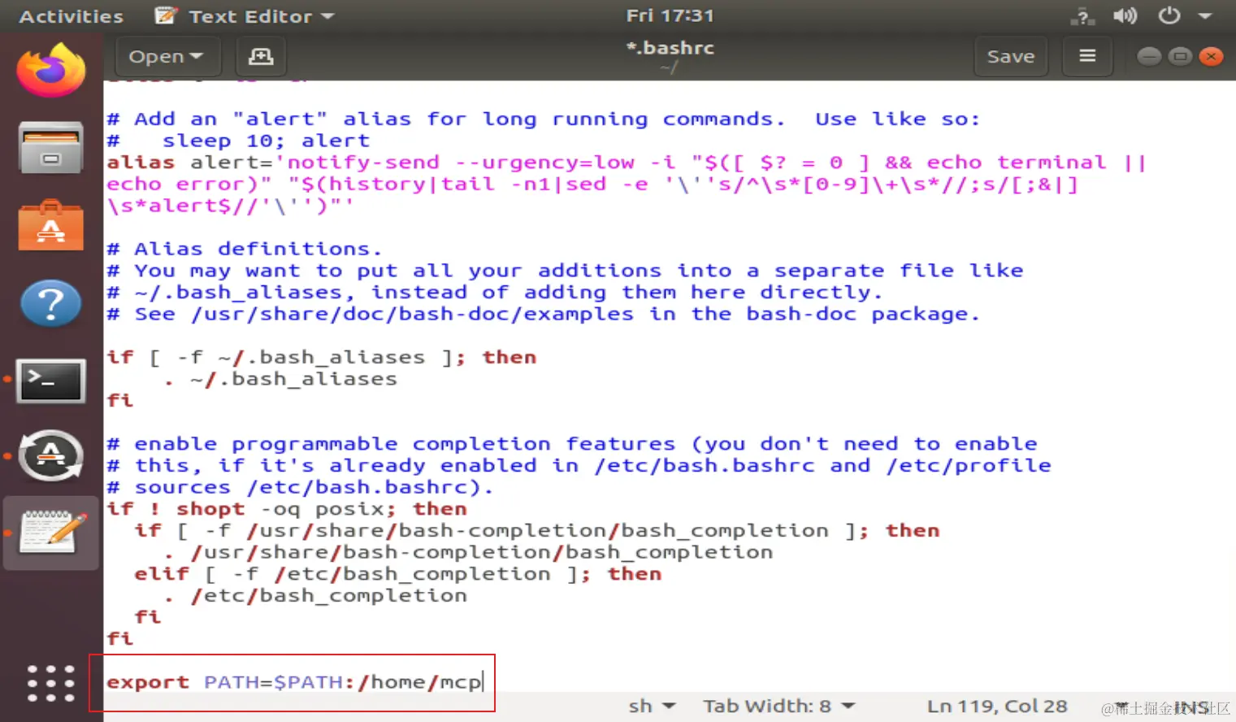Maximize the Text Editor window

pos(1180,56)
